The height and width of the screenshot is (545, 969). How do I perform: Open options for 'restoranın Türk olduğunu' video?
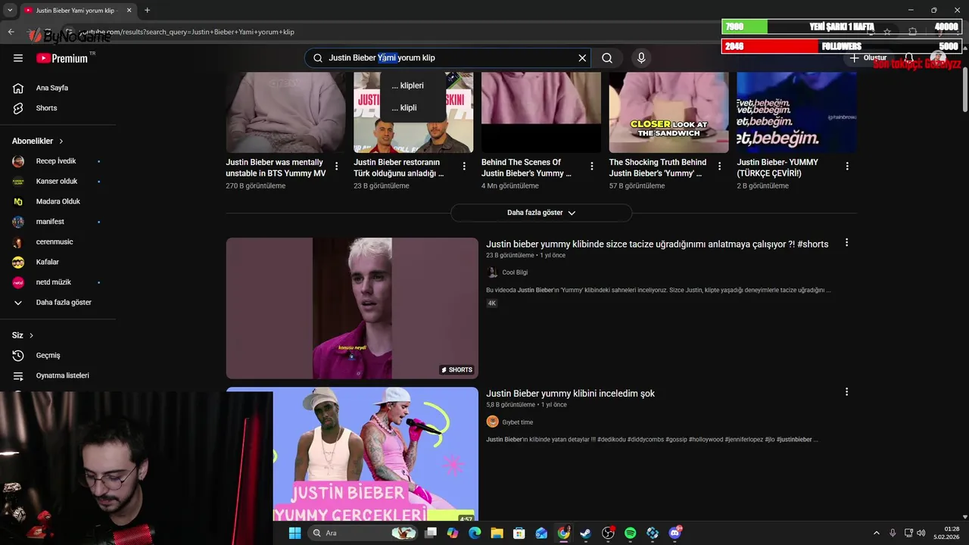pyautogui.click(x=464, y=166)
